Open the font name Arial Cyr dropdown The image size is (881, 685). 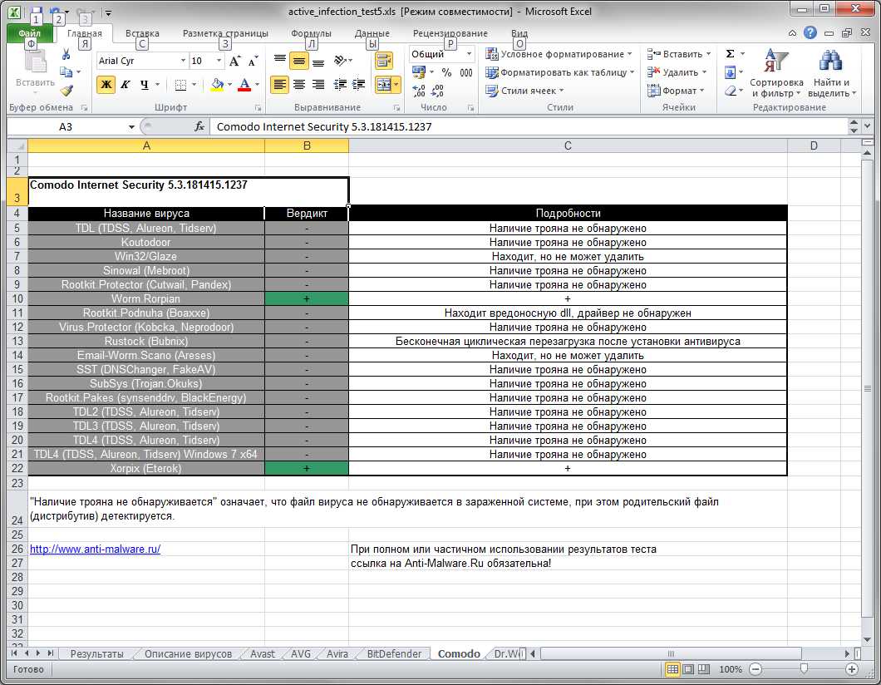(x=183, y=61)
